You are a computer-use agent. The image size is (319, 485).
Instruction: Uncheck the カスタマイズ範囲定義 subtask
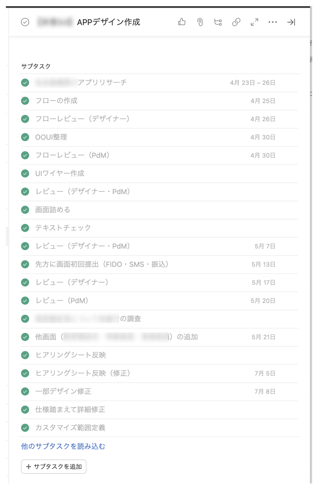[x=25, y=428]
